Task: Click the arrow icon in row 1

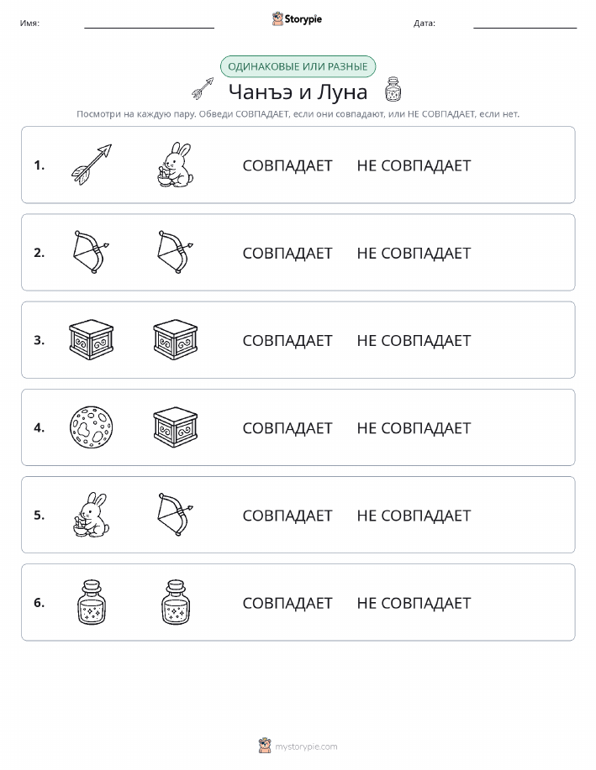Action: (92, 165)
